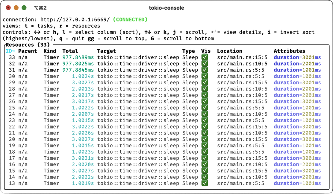Click the Vis checkmark for resource 13
Screen dimensions: 333x194
click(205, 183)
